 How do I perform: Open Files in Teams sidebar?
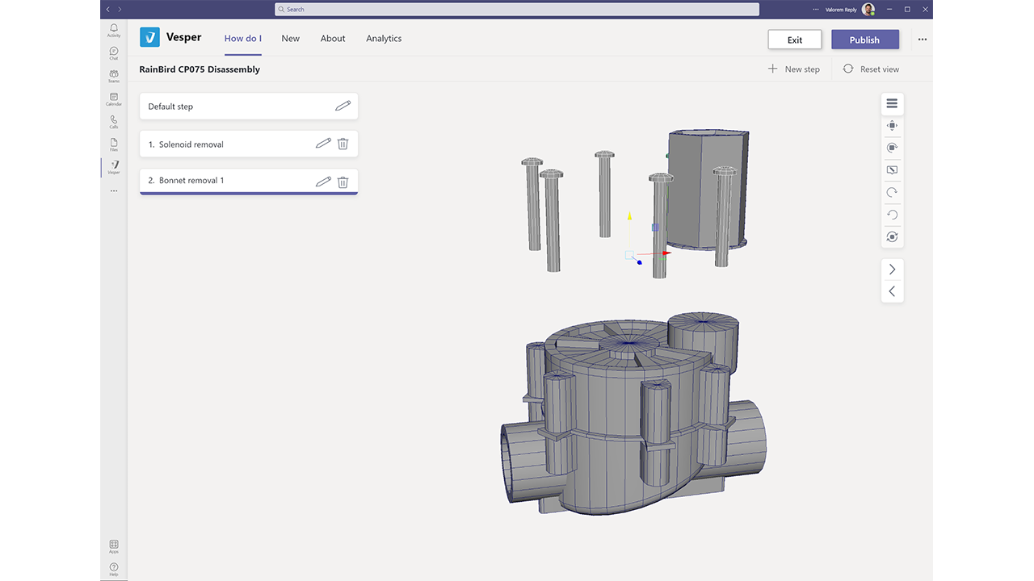[114, 144]
